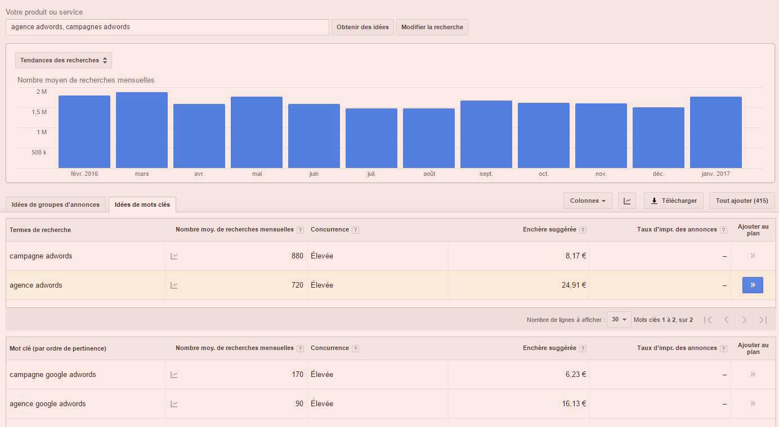
Task: Select the 24,91 € suggested bid value
Action: (x=574, y=285)
